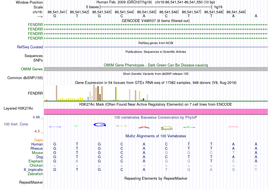
Task: Select the Dog alignment row label
Action: [39, 157]
